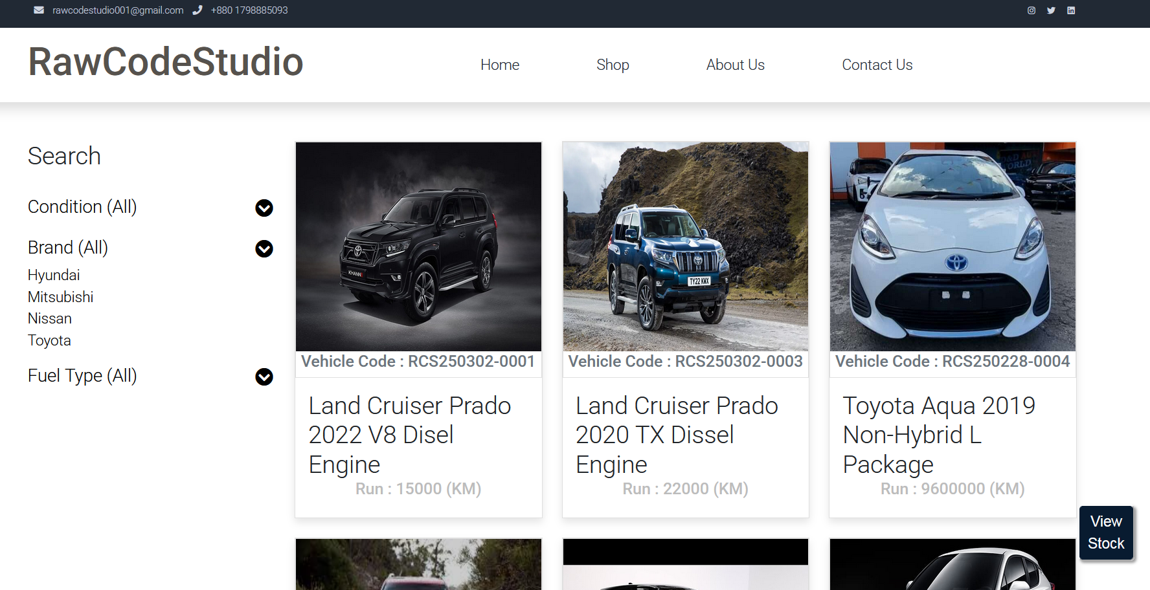Open the blue Land Cruiser Prado 2020 photo
The height and width of the screenshot is (590, 1150).
(686, 246)
